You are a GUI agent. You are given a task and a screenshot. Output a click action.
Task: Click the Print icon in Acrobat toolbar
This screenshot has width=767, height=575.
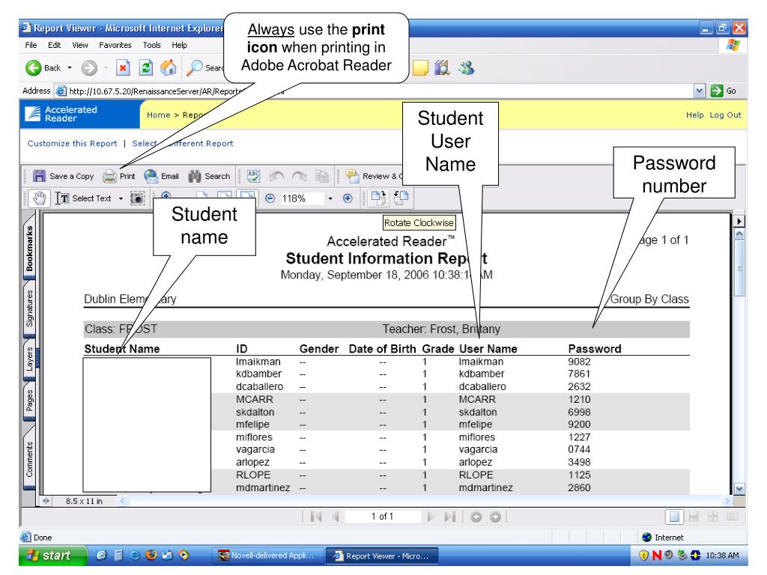point(109,176)
